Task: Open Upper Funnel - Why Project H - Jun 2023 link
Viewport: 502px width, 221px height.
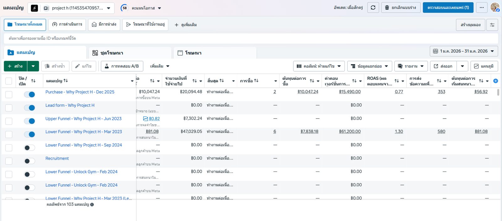Action: tap(83, 119)
